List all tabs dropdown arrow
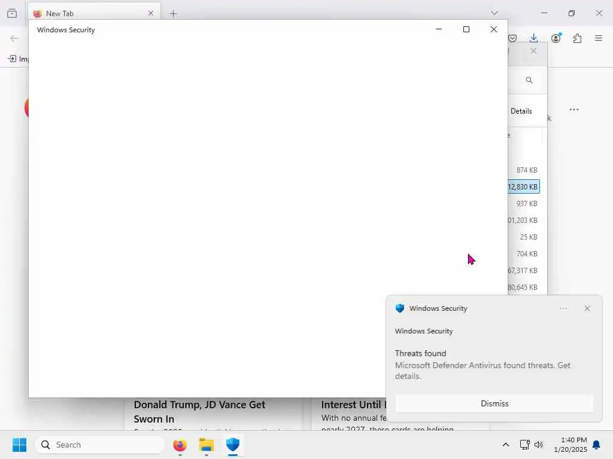613x459 pixels. coord(494,13)
